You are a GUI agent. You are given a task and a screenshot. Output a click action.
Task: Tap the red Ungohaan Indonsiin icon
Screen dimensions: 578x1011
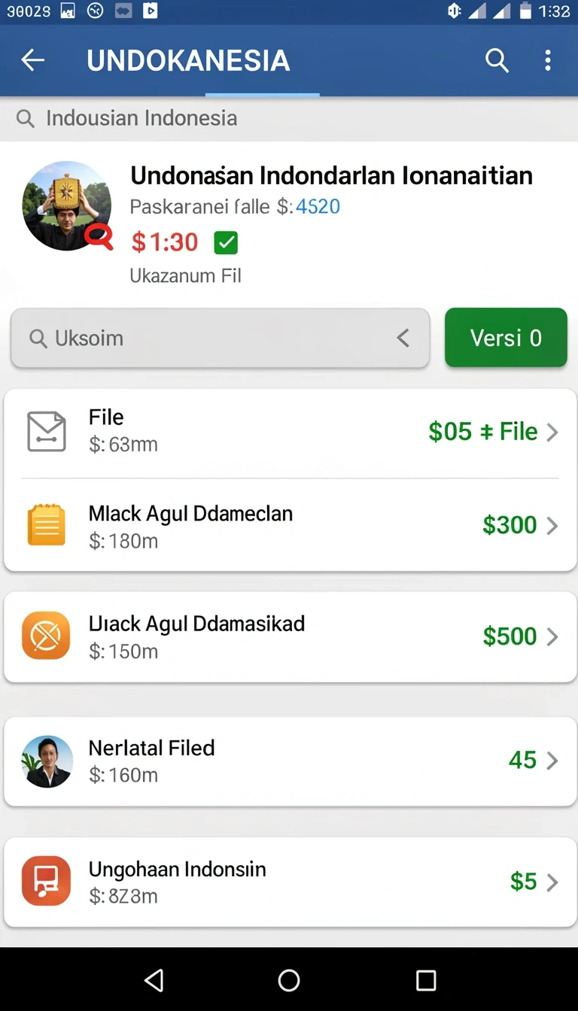46,881
